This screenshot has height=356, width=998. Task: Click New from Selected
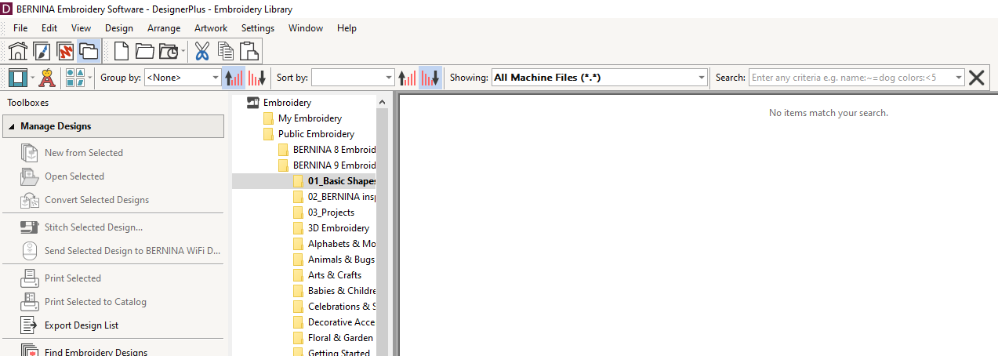(x=84, y=153)
